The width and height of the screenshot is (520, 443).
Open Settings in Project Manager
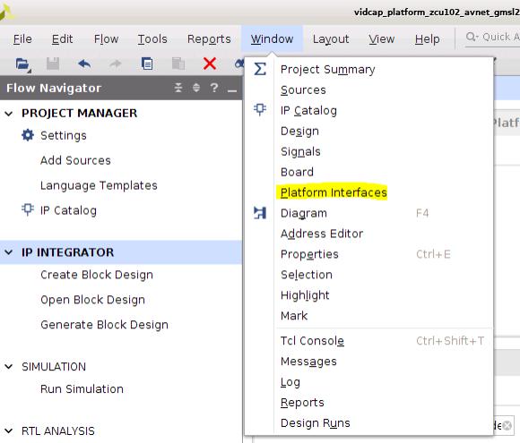coord(64,135)
